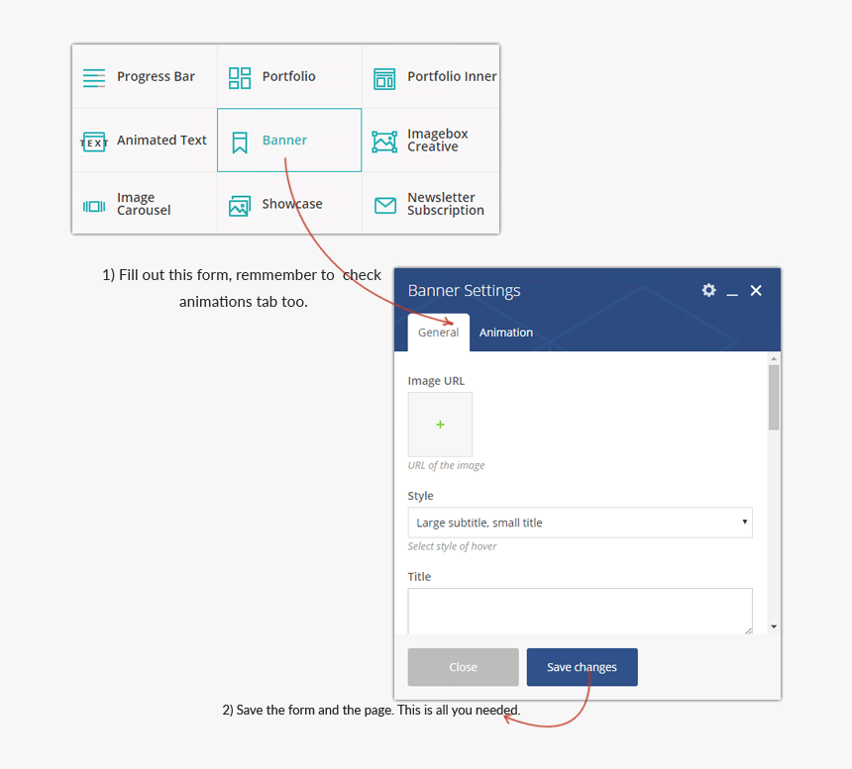This screenshot has width=852, height=769.
Task: Choose the Imagebox Creative icon
Action: point(384,142)
